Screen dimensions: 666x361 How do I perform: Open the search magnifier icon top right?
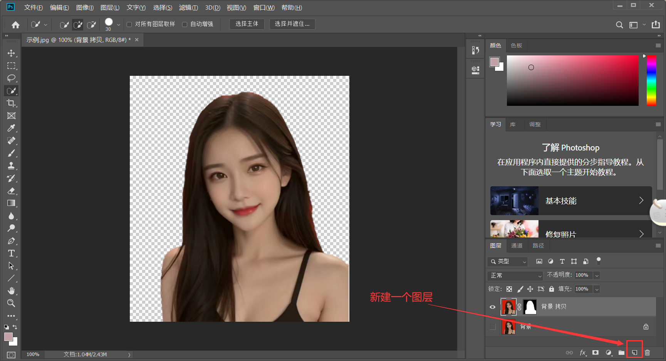point(619,25)
